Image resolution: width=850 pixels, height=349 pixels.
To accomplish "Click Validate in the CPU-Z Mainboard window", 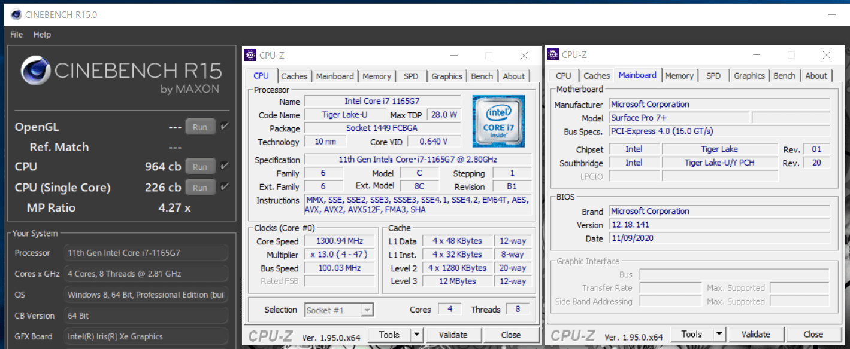I will click(x=755, y=335).
